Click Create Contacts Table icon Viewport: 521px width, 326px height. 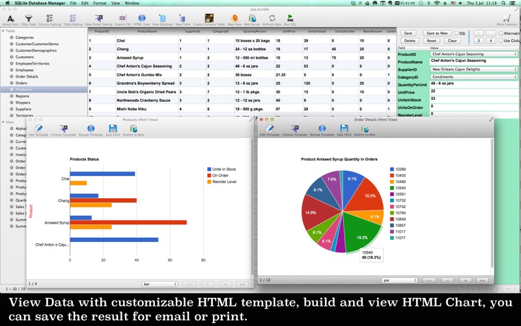click(x=209, y=18)
